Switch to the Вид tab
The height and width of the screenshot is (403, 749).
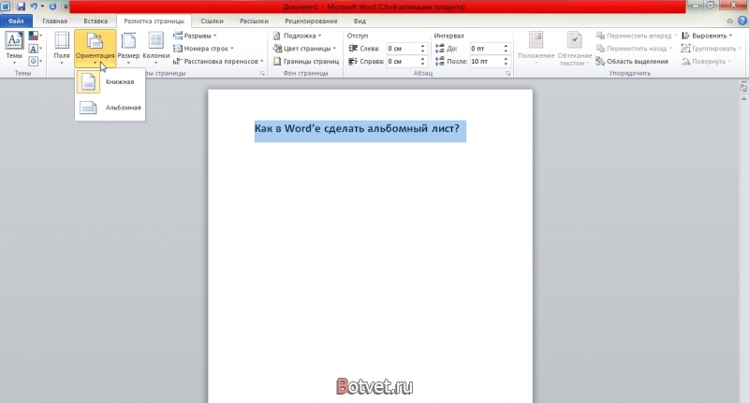tap(360, 21)
